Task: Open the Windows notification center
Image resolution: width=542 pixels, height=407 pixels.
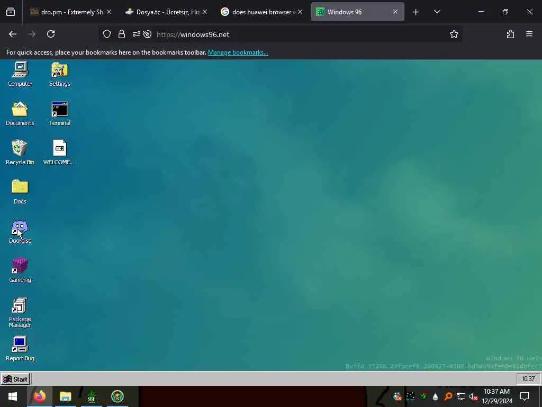Action: pos(525,396)
